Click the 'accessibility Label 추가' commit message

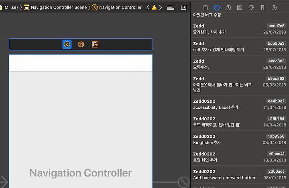click(216, 107)
